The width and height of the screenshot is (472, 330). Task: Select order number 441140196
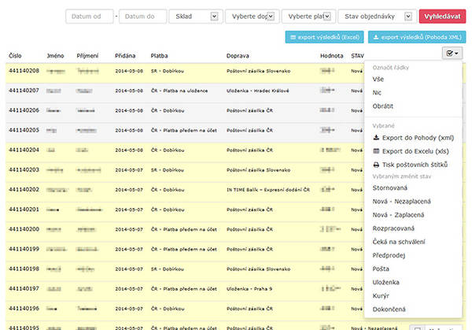click(24, 308)
